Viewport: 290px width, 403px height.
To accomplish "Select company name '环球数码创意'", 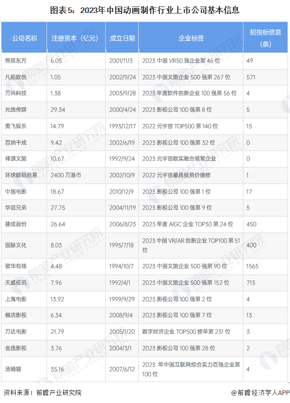I will tap(21, 175).
